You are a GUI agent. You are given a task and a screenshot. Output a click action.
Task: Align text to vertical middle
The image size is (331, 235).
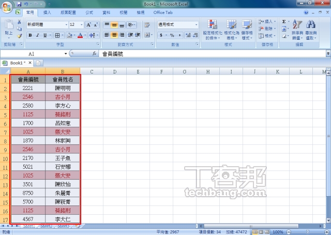point(114,25)
